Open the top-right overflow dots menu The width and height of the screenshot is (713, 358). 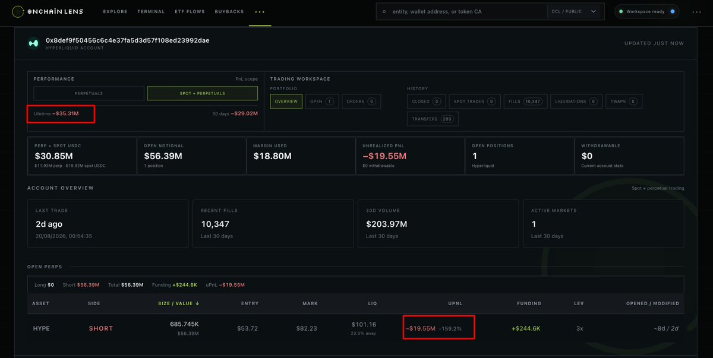[x=696, y=11]
